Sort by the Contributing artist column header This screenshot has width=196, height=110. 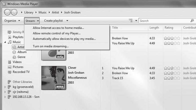tap(189, 28)
